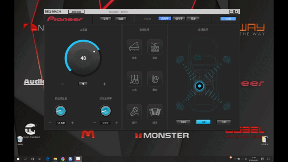This screenshot has width=288, height=162.
Task: Select the 标准 piano sound effect
Action: pyautogui.click(x=134, y=47)
